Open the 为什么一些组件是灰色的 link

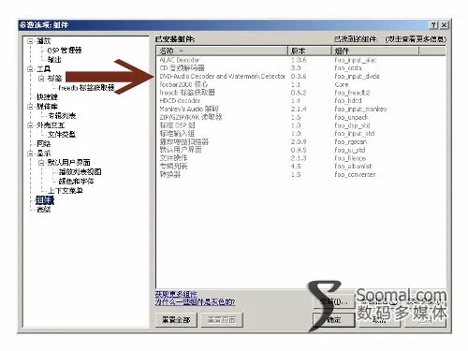pyautogui.click(x=195, y=301)
